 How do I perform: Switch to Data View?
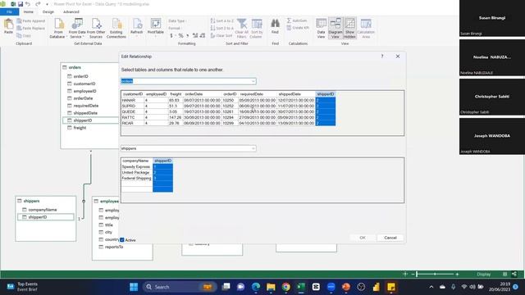click(321, 28)
